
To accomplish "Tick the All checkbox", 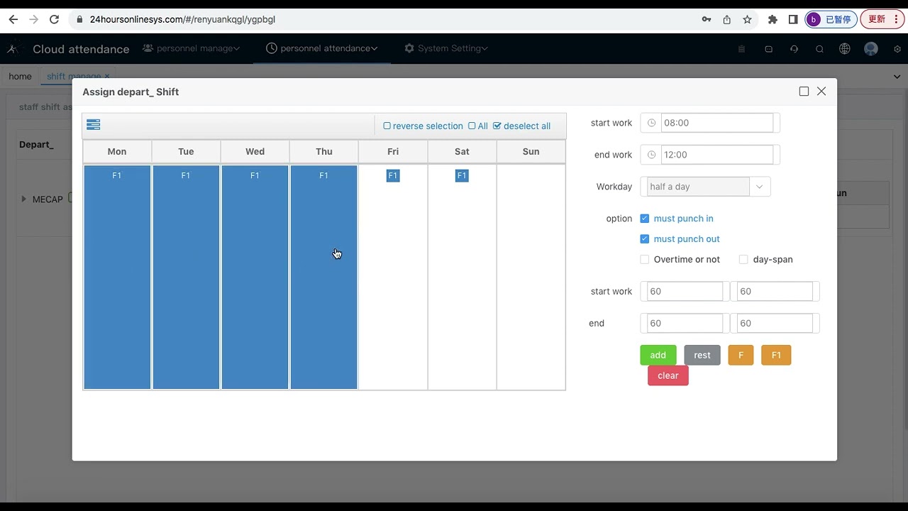I will pyautogui.click(x=472, y=126).
